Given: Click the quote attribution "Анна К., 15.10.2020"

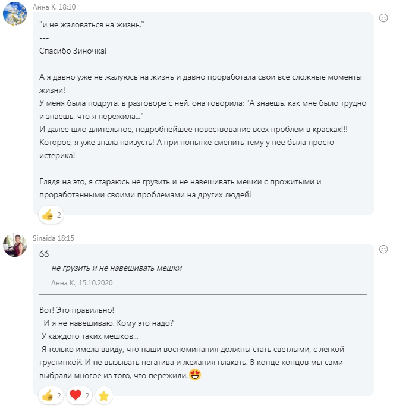Looking at the screenshot, I should click(x=82, y=282).
